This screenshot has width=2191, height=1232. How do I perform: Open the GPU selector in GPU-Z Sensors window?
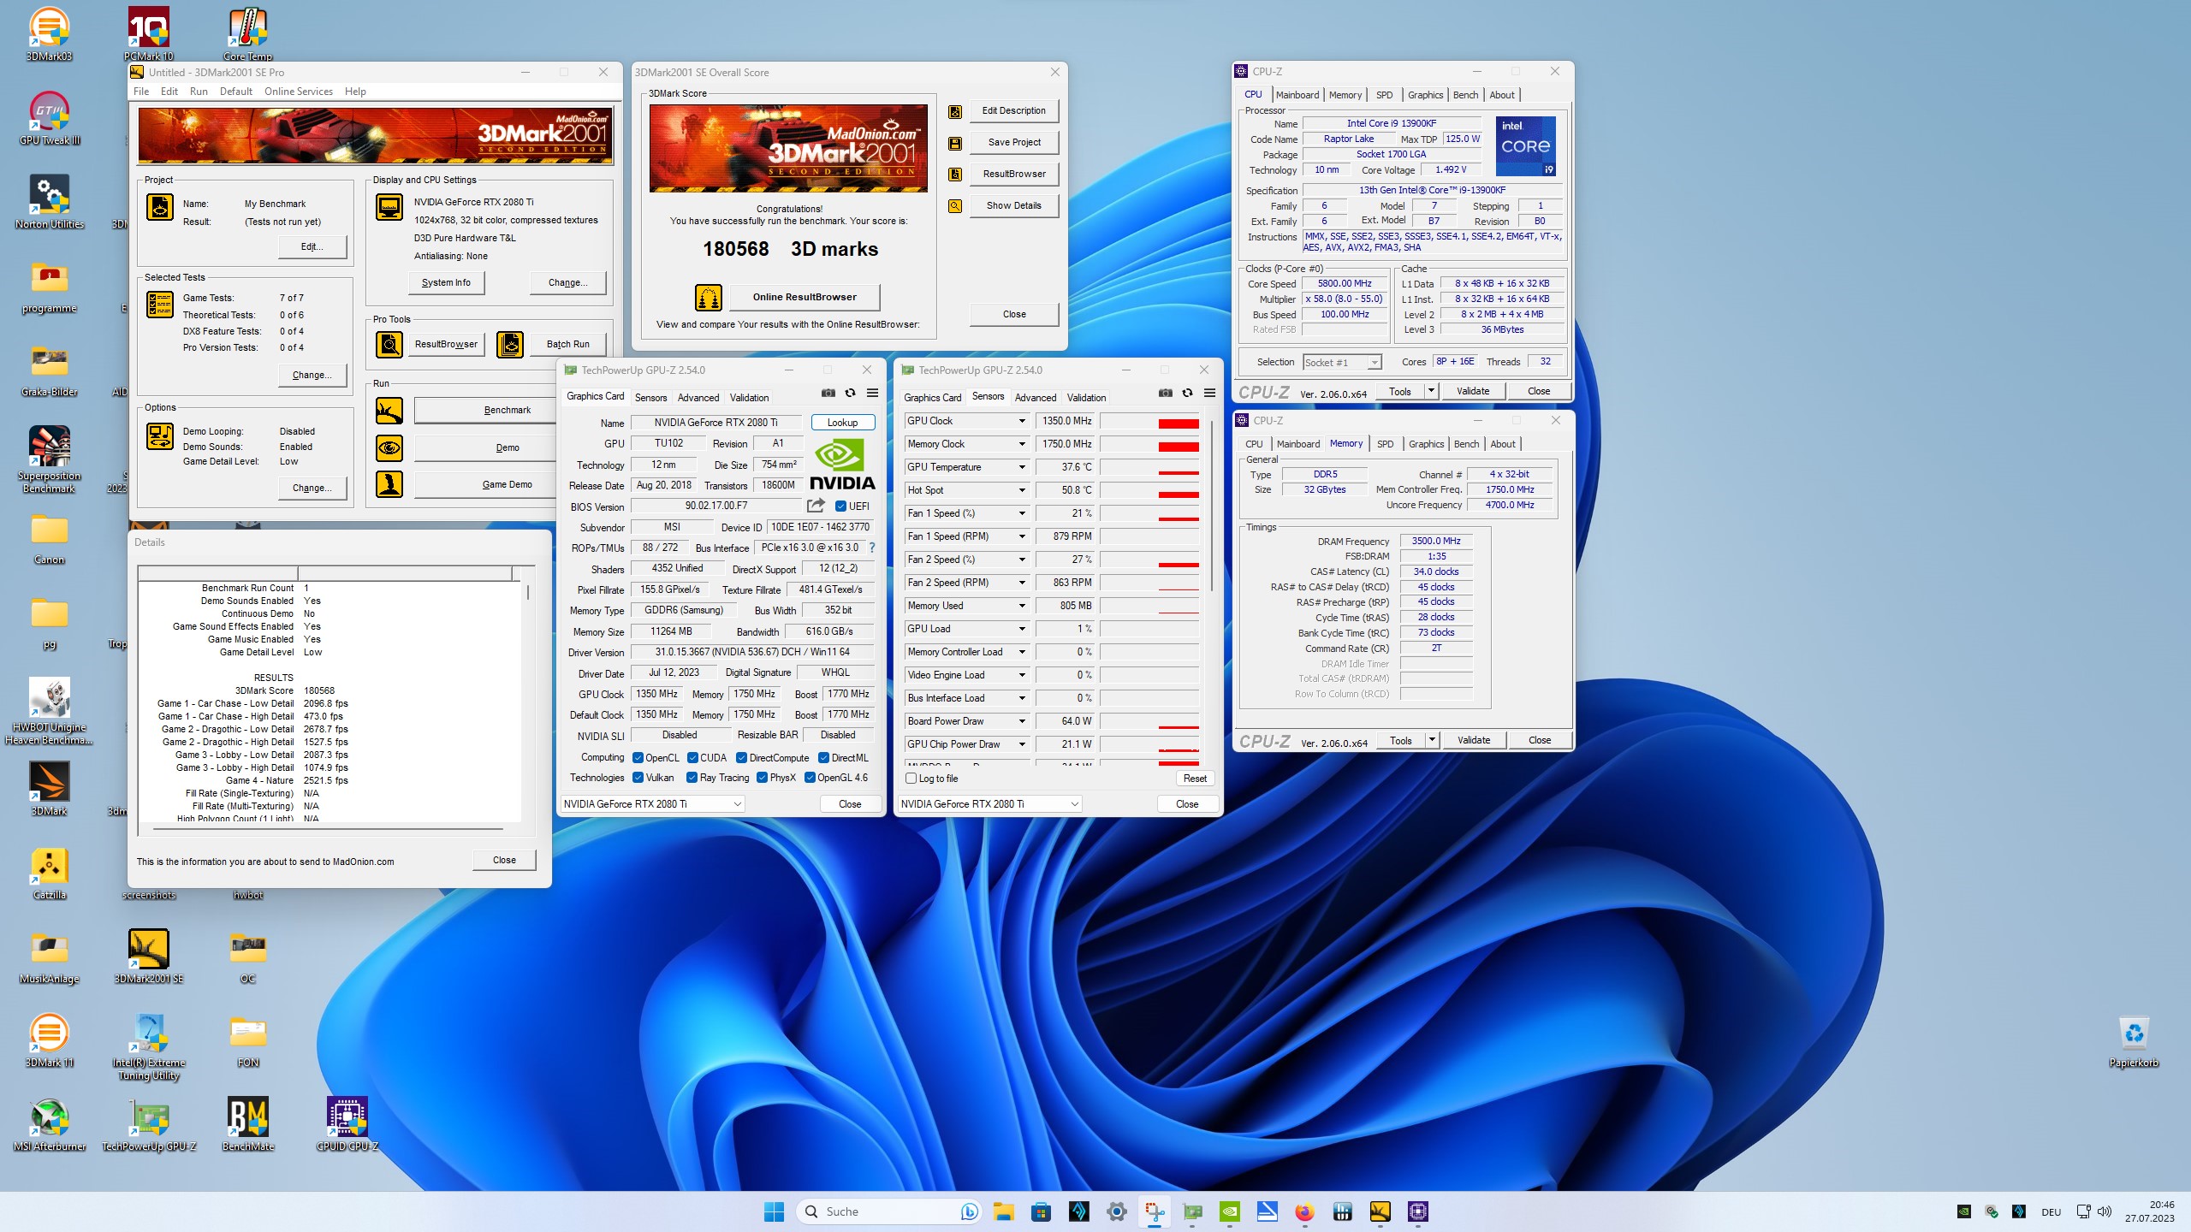989,804
